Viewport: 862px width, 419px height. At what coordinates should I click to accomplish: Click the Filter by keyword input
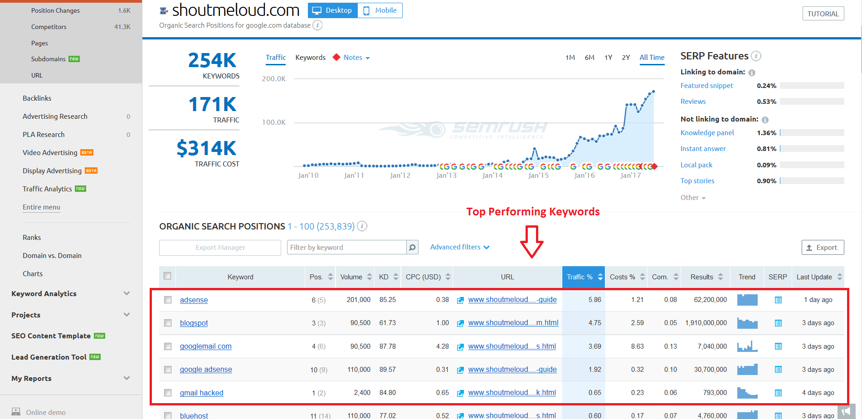pos(346,248)
